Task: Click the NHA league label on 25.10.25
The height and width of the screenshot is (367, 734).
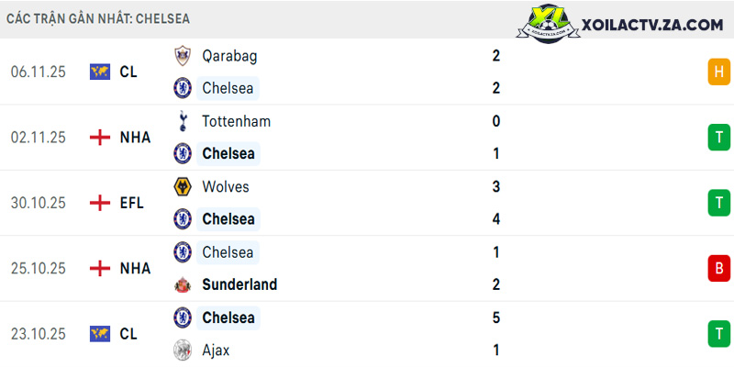Action: 135,268
